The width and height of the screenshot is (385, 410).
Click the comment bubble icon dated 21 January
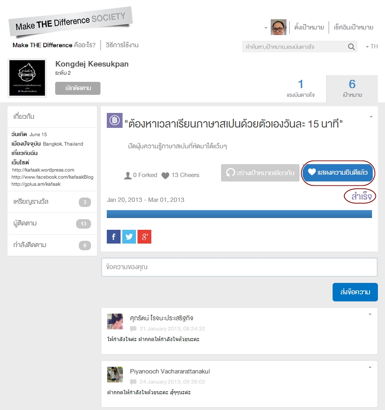(133, 329)
